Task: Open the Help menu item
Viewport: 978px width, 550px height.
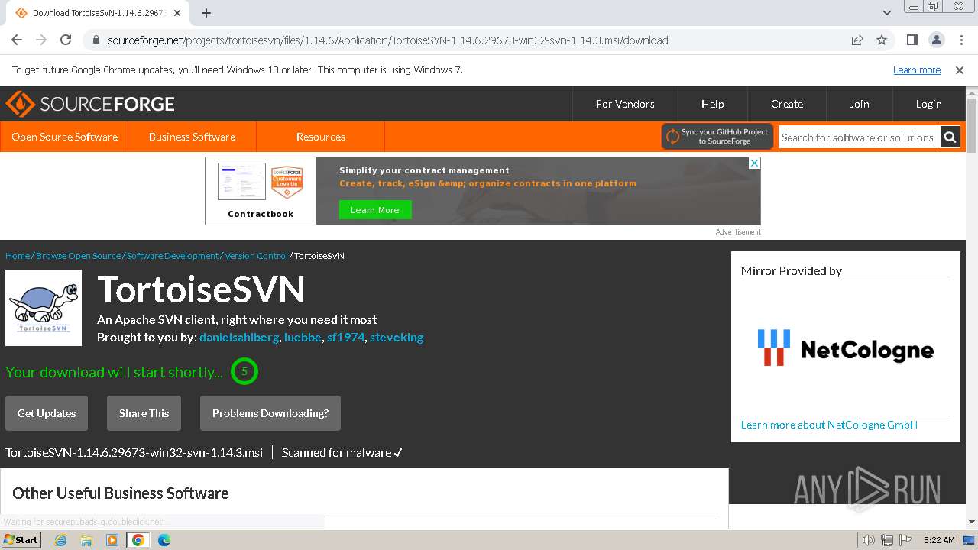Action: (712, 104)
